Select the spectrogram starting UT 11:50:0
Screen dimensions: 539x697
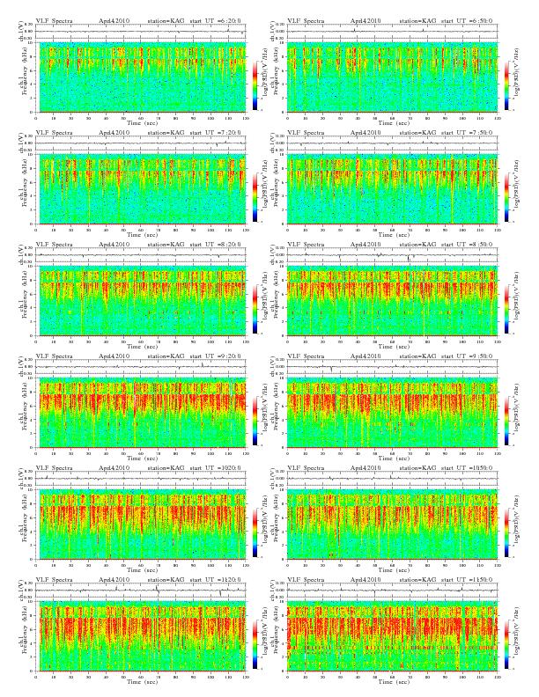[x=393, y=636]
